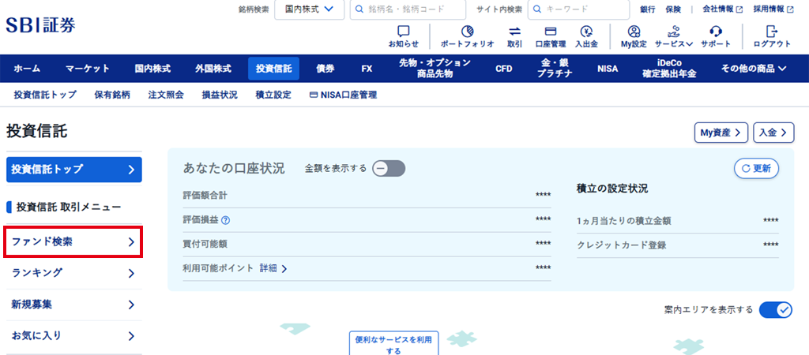Viewport: 809px width, 355px height.
Task: Focus the キーワード site search field
Action: click(578, 9)
